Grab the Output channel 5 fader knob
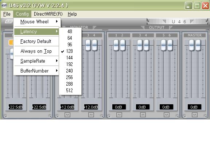The image size is (210, 145). 164,45
